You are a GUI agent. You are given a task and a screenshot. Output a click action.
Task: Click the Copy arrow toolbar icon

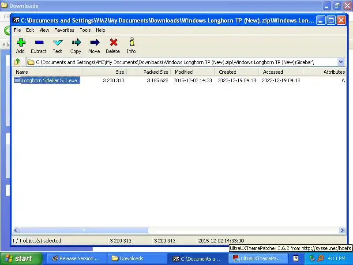76,42
